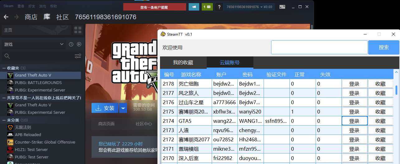Screen dimensions: 400x164
Task: Select the Counter-Strike: Global Offensive entry
Action: point(45,142)
